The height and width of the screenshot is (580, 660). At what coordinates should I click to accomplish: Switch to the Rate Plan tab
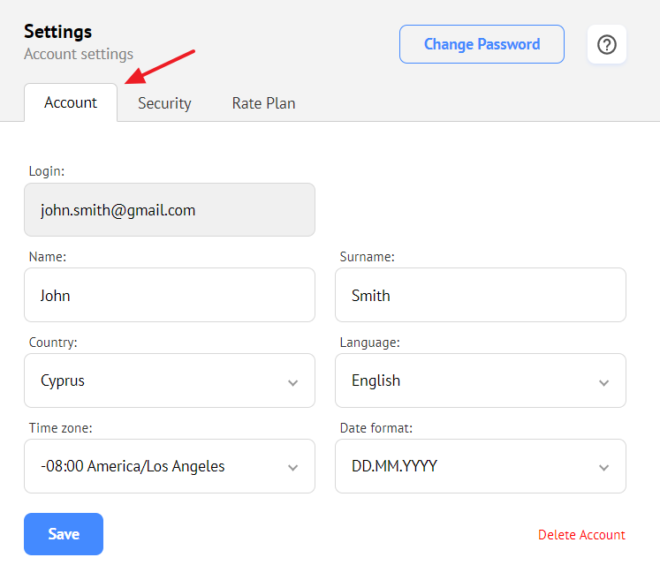(x=263, y=103)
